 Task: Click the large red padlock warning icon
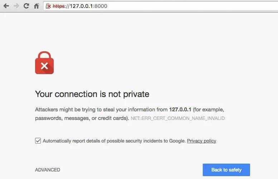(44, 63)
